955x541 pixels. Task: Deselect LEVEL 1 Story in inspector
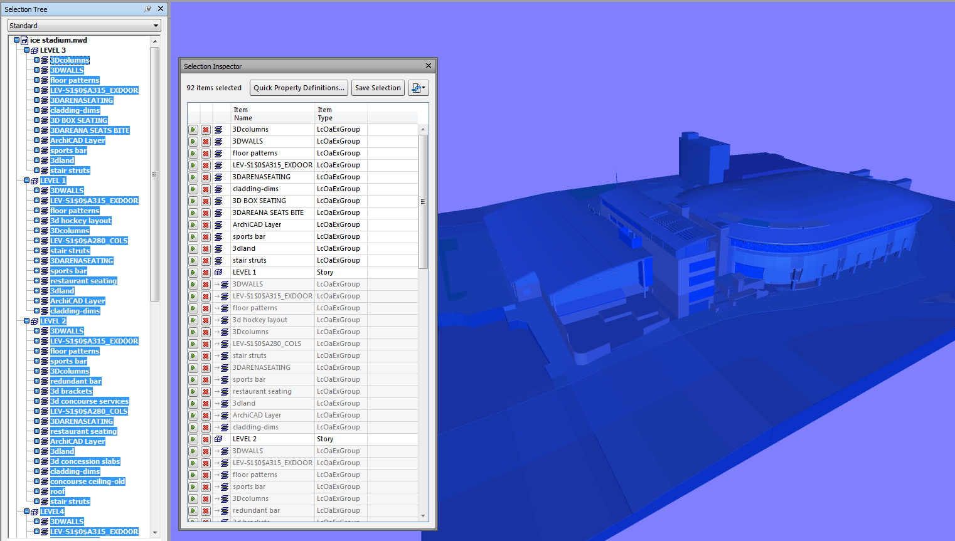coord(205,273)
